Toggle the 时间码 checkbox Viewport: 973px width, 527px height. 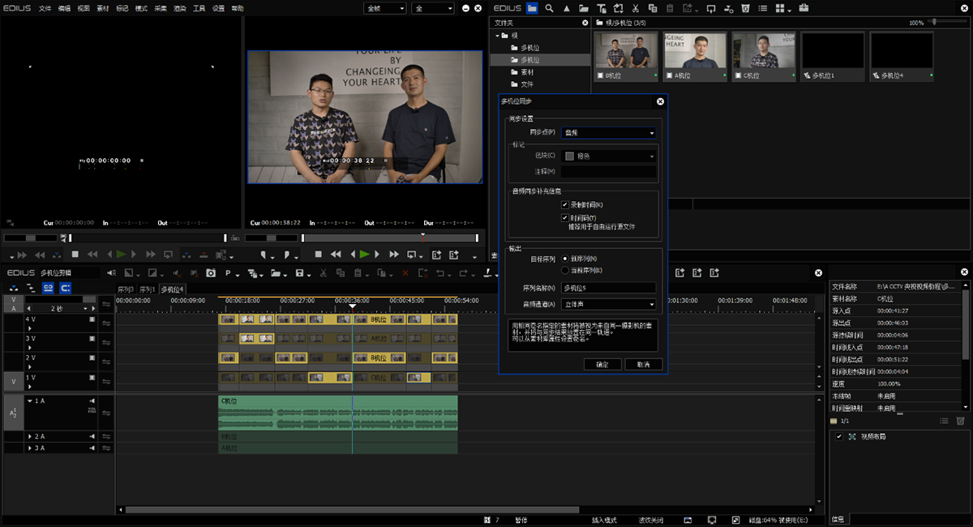point(564,217)
